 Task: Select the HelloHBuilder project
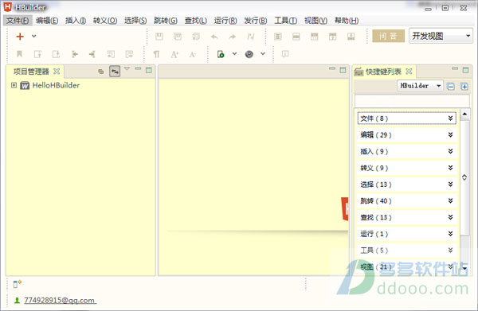[x=56, y=85]
